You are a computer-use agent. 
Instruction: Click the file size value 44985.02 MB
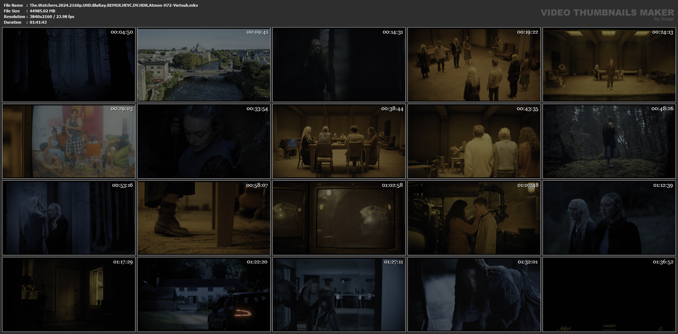42,11
